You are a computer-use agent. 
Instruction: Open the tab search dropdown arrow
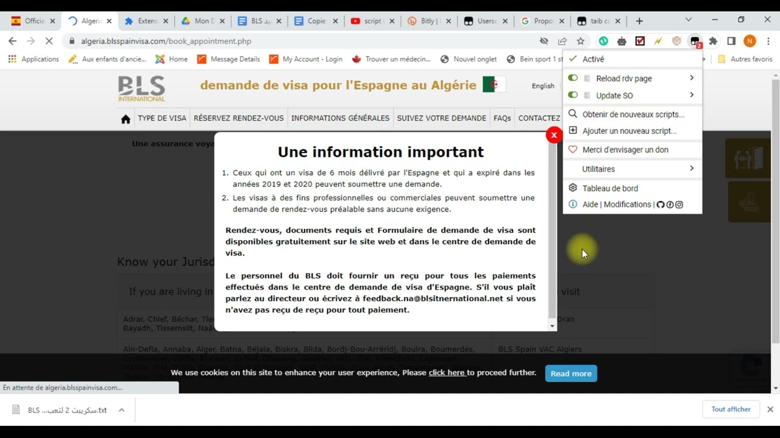click(x=689, y=20)
